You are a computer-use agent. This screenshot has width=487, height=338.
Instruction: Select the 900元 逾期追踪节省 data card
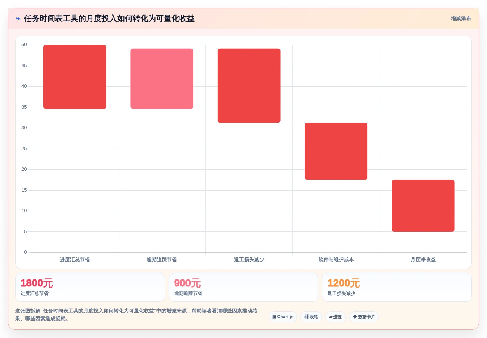point(243,287)
